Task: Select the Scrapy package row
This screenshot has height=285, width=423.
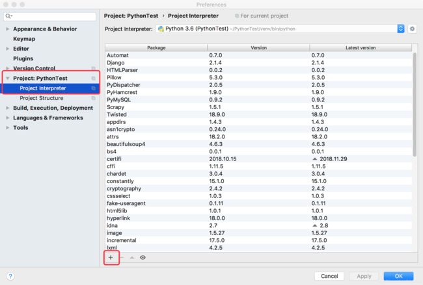Action: click(x=258, y=107)
